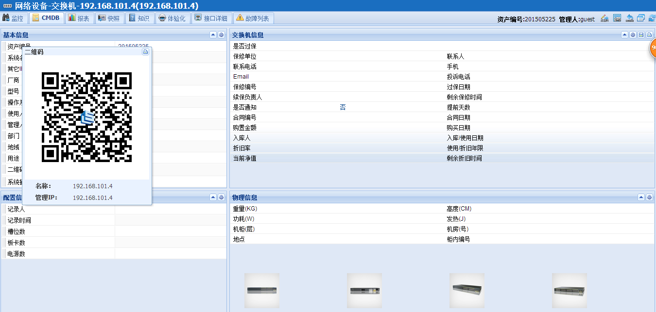
Task: Click the 高度(CM) field label
Action: coord(459,209)
